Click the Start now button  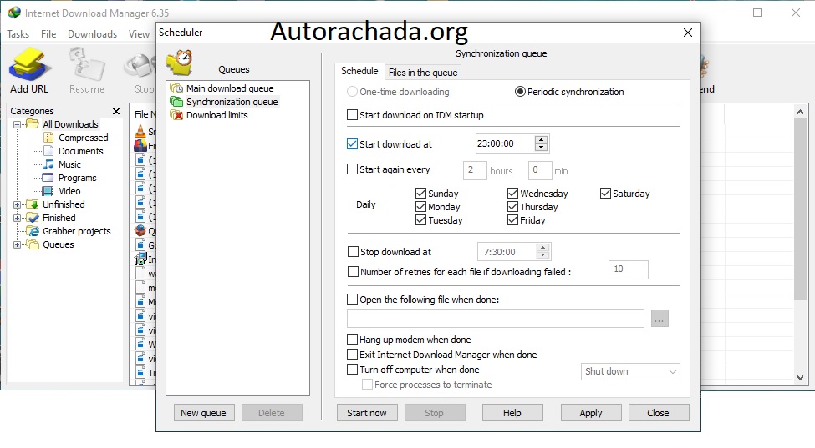[x=367, y=413]
